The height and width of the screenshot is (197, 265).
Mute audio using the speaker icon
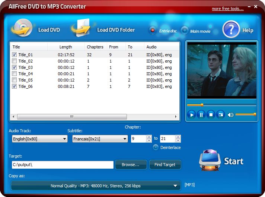coord(230,115)
